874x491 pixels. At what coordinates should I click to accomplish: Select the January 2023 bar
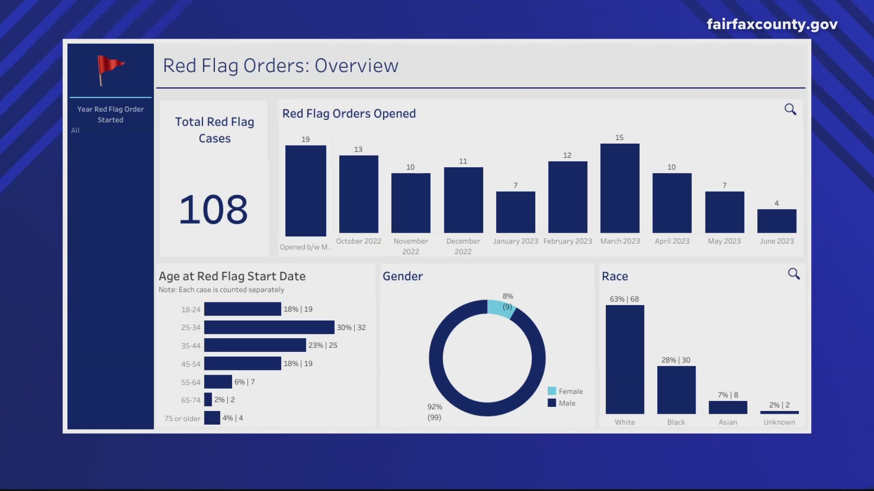516,212
